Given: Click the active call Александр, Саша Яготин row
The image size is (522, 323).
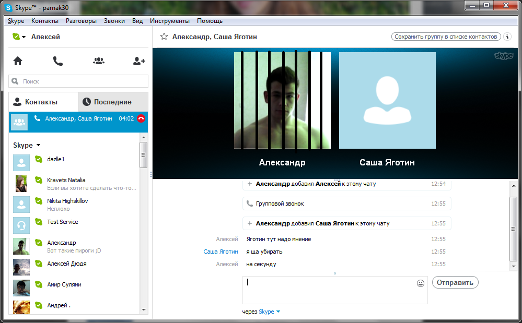Looking at the screenshot, I should coord(78,122).
